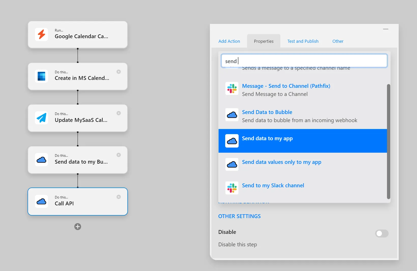
Task: Remove the Create in MS Calend... step
Action: point(119,72)
